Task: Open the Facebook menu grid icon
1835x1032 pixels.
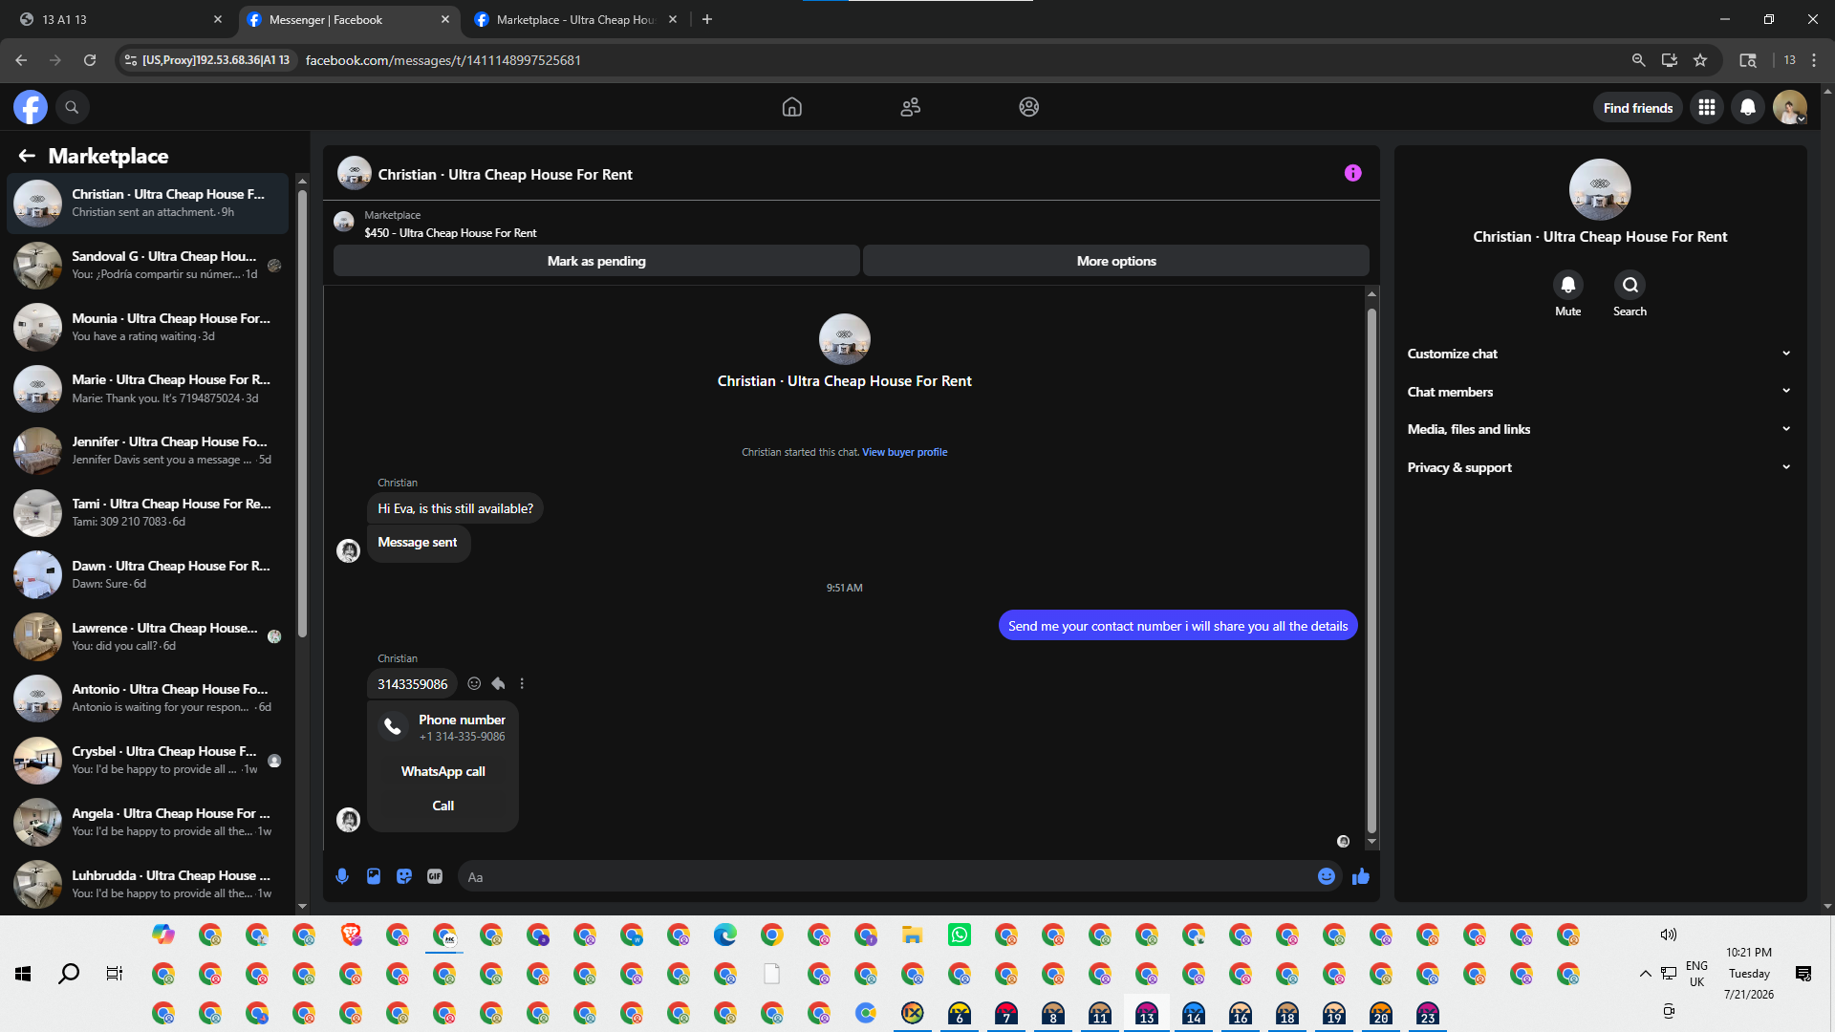Action: [1707, 107]
